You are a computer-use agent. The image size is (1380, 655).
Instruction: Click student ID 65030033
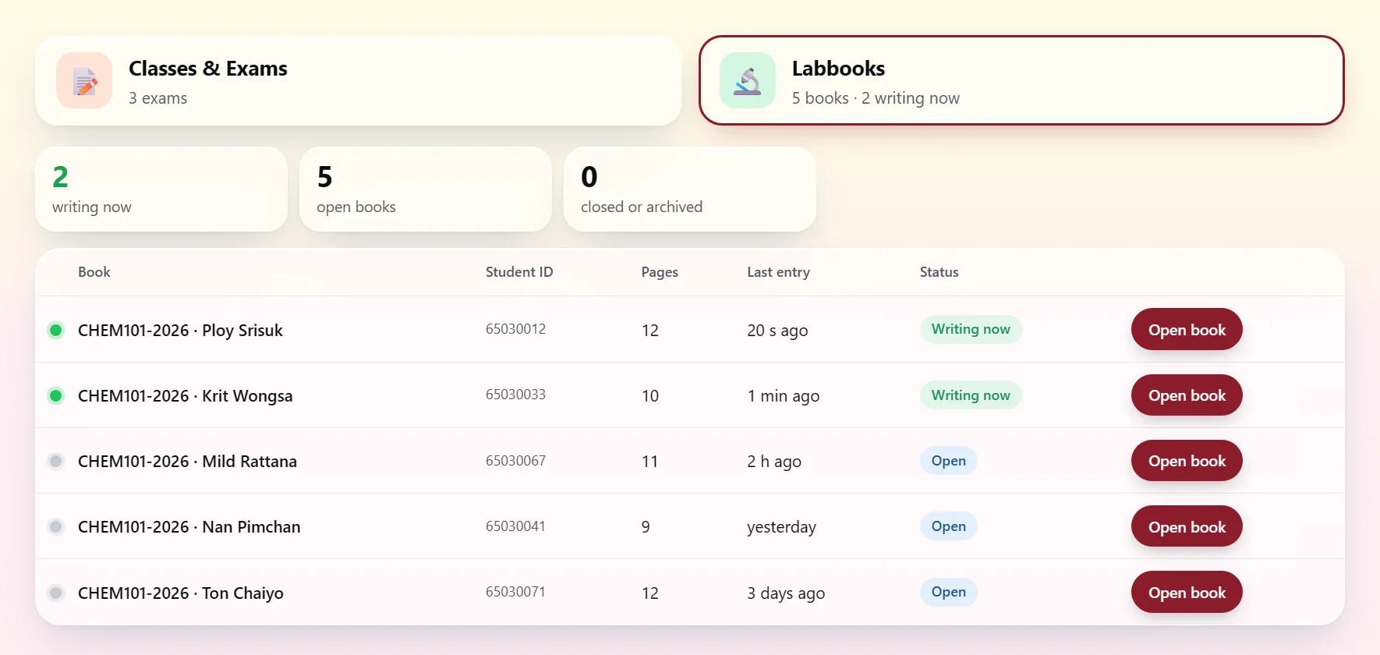coord(515,395)
